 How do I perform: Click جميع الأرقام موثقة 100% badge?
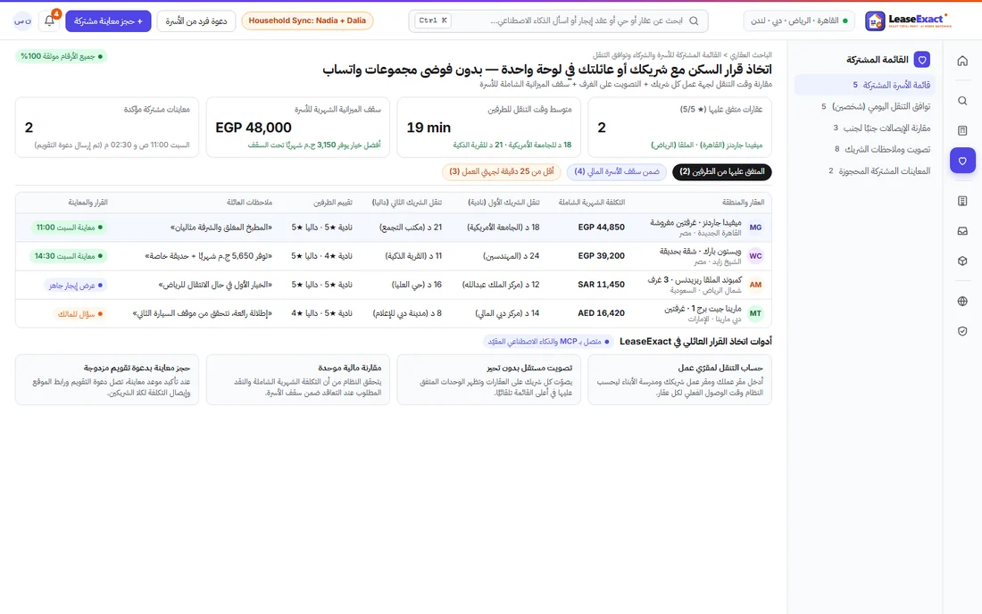(x=62, y=56)
